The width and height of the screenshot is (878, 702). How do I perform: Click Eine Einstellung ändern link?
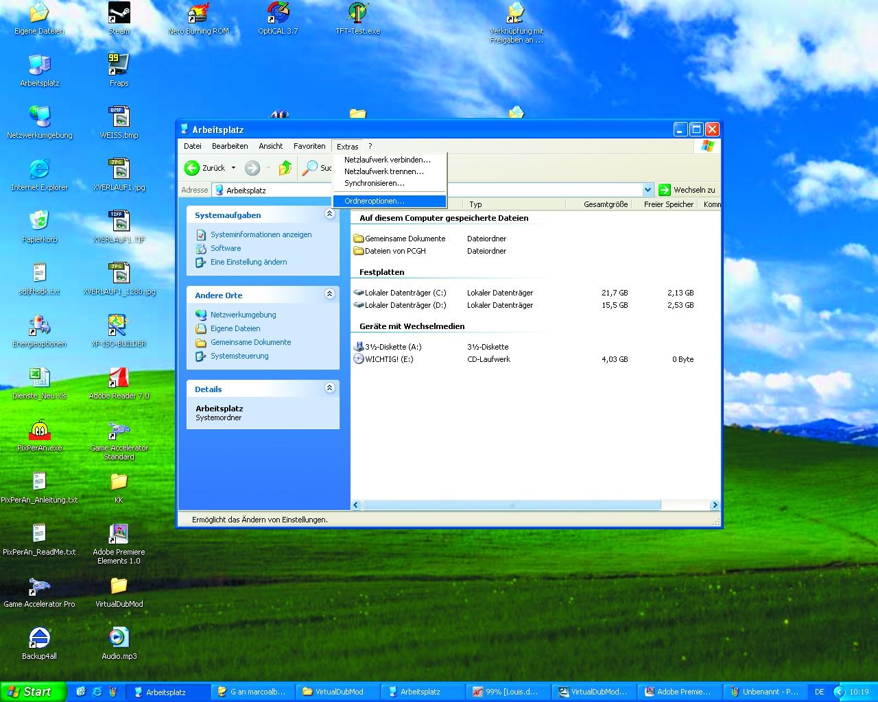(248, 262)
